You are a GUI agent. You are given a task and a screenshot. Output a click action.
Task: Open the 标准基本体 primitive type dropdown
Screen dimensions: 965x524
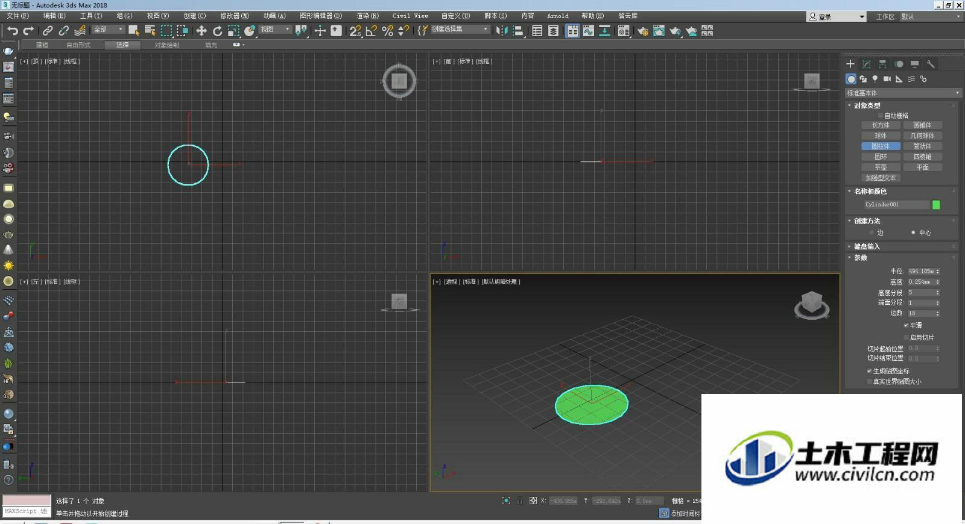point(902,93)
